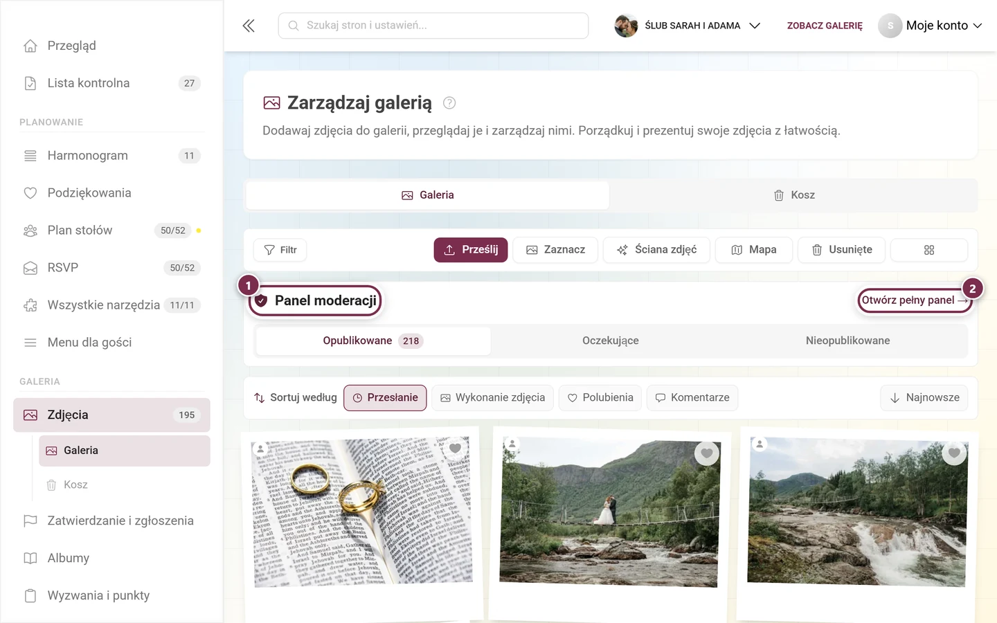Open Plan stołów page
997x623 pixels.
[111, 231]
